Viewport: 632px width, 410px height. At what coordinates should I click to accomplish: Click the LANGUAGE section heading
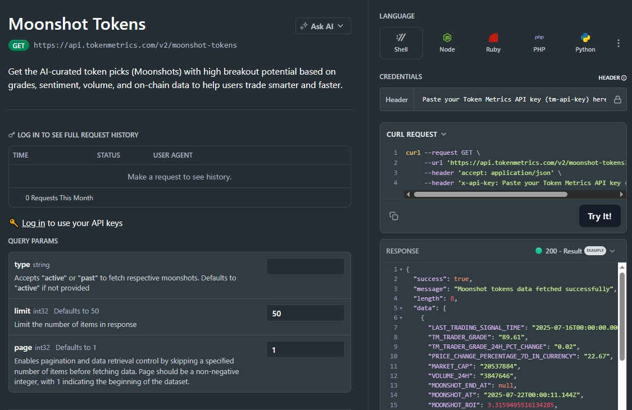coord(397,16)
